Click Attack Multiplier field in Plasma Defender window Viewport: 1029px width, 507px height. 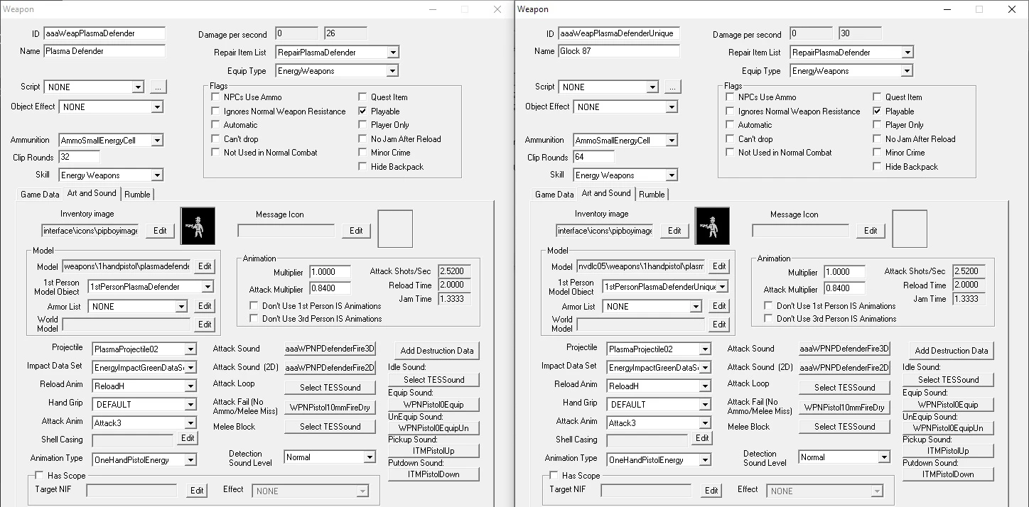330,289
